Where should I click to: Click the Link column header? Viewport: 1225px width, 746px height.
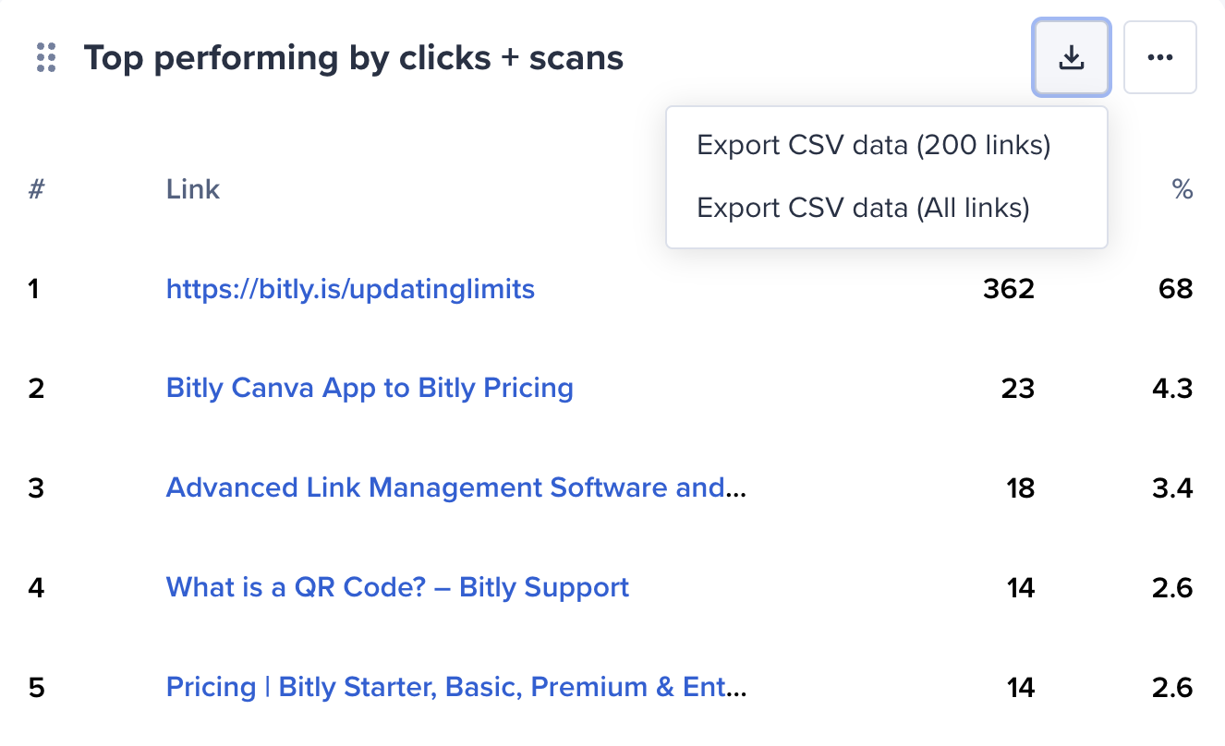(192, 188)
